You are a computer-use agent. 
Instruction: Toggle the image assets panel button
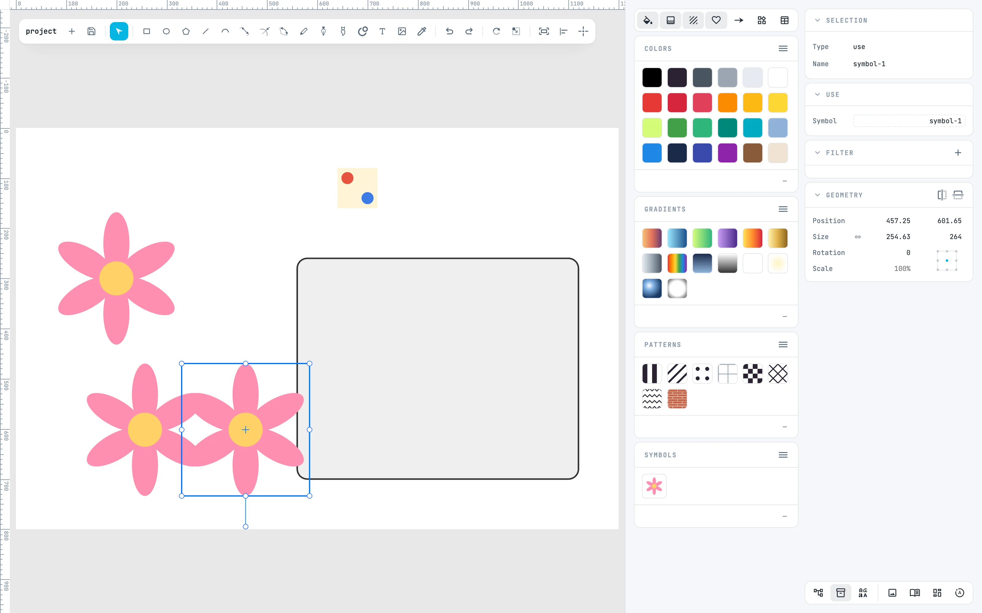coord(892,593)
